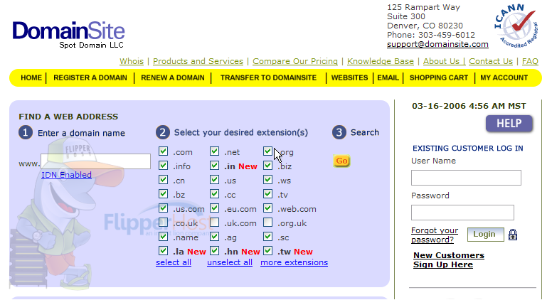The image size is (552, 300).
Task: Focus the domain name input field
Action: pyautogui.click(x=96, y=161)
